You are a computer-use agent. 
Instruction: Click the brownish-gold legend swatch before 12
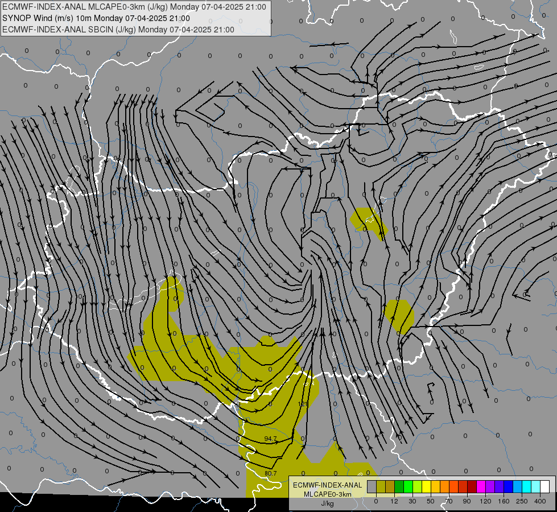[x=390, y=486]
